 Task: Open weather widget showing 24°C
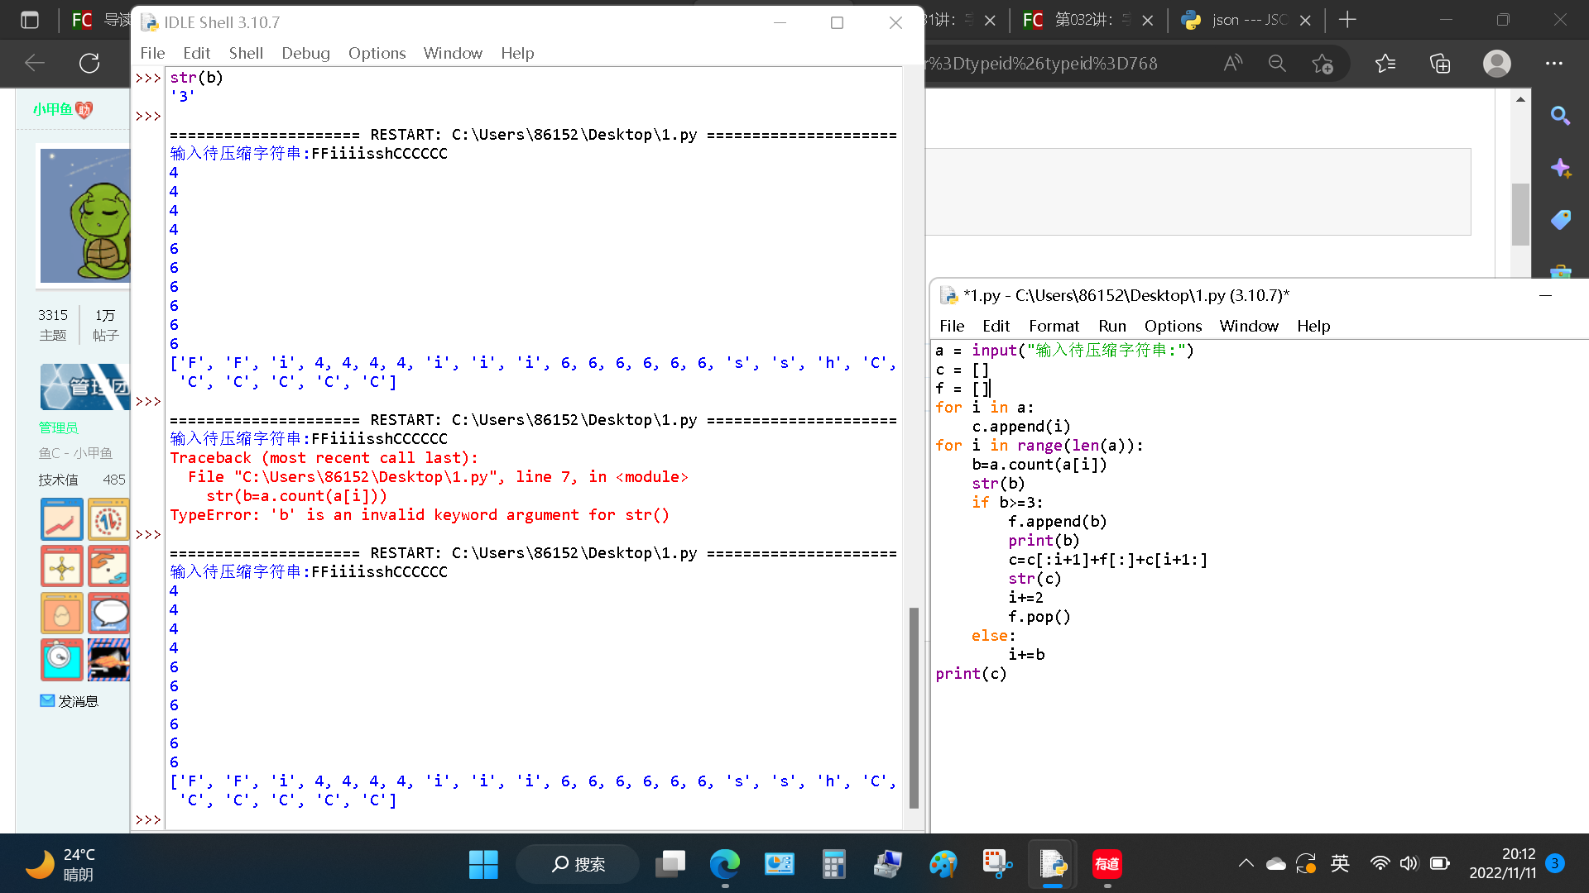point(60,864)
